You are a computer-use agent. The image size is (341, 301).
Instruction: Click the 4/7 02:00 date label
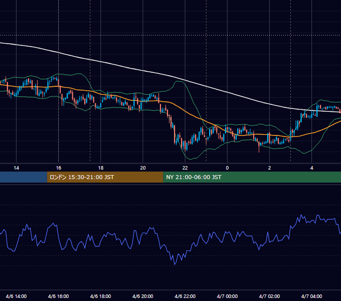tap(269, 296)
